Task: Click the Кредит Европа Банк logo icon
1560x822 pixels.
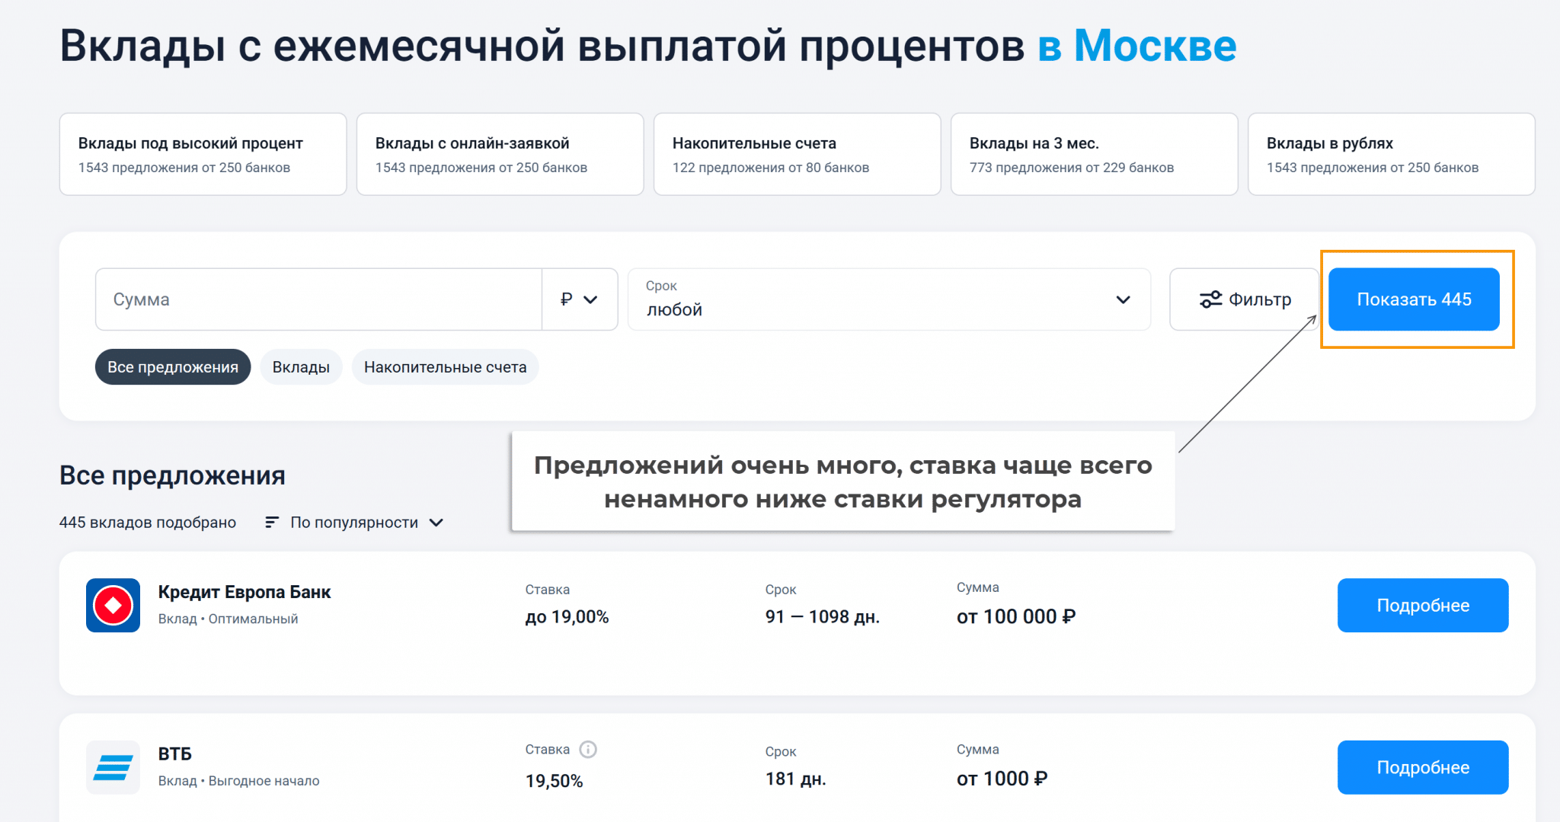Action: pyautogui.click(x=113, y=606)
